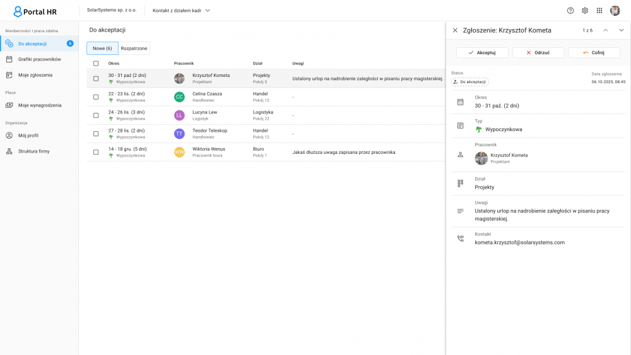Click the user profile avatar in header
The image size is (631, 355).
pyautogui.click(x=615, y=11)
